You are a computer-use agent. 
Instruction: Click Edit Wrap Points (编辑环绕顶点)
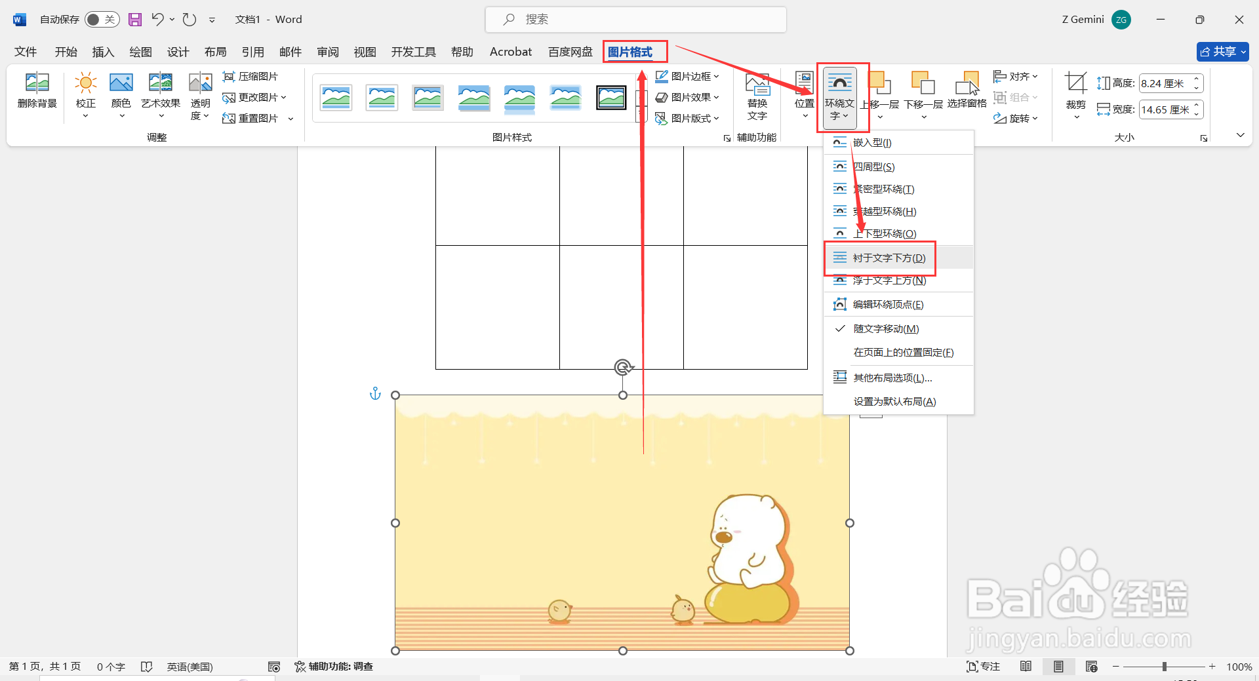tap(898, 305)
